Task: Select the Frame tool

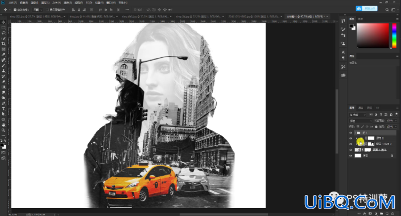Action: (3, 49)
